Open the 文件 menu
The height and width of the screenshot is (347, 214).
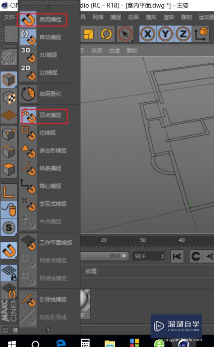[9, 17]
